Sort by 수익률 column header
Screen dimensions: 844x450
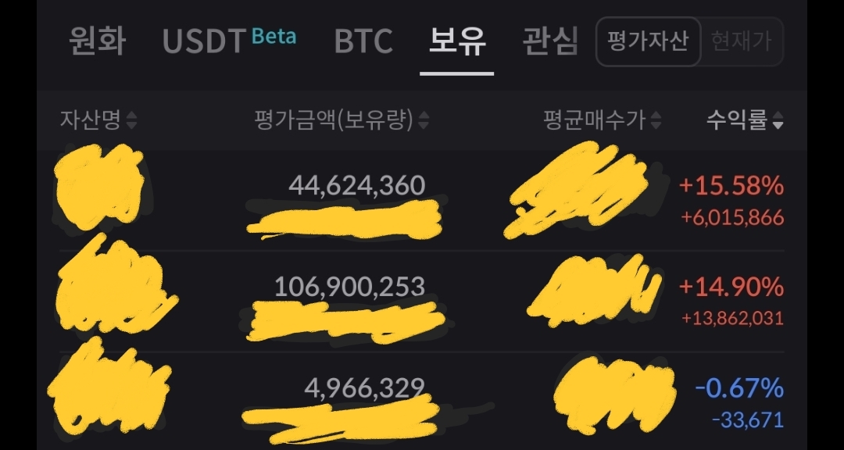[x=736, y=120]
